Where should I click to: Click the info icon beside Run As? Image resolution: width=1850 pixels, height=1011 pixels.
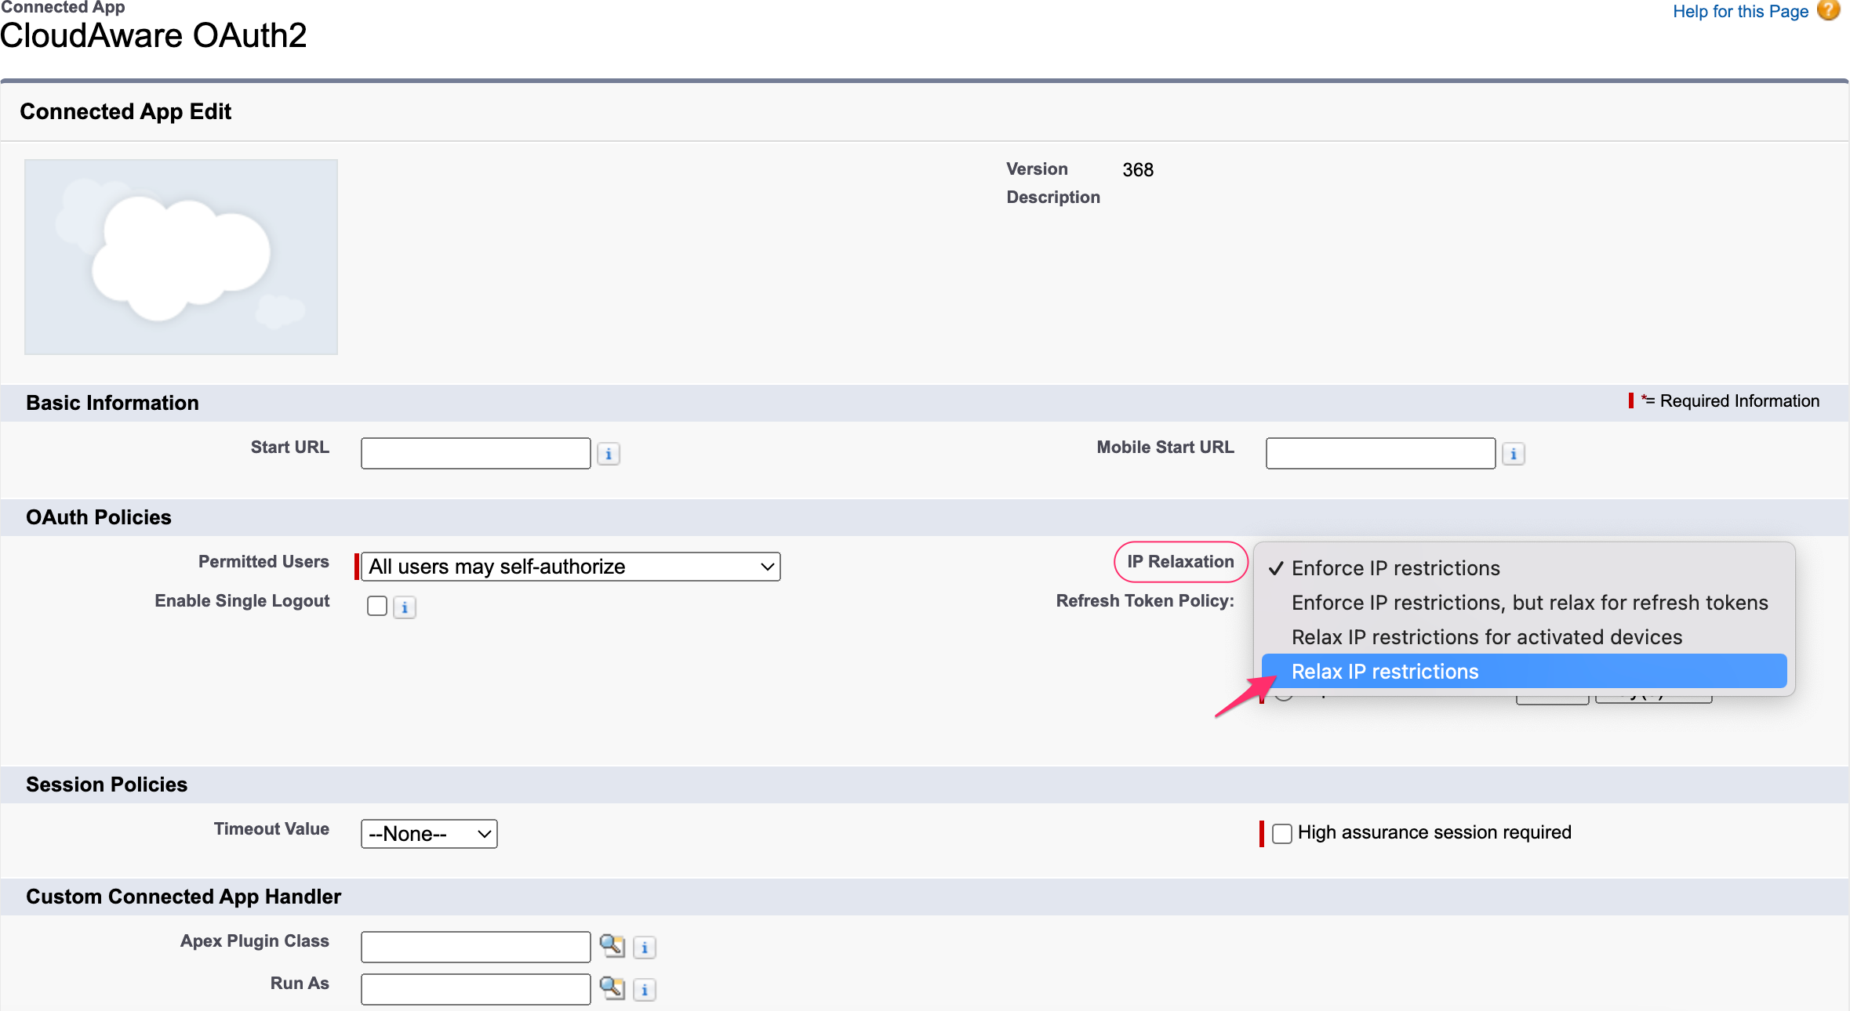point(645,990)
